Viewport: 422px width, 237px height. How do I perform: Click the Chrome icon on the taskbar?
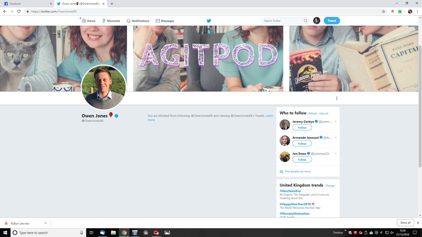click(124, 232)
